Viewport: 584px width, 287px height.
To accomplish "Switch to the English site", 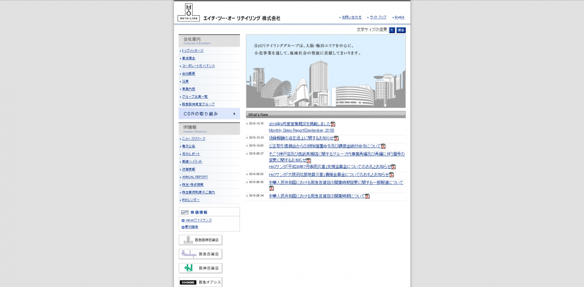I will (399, 17).
